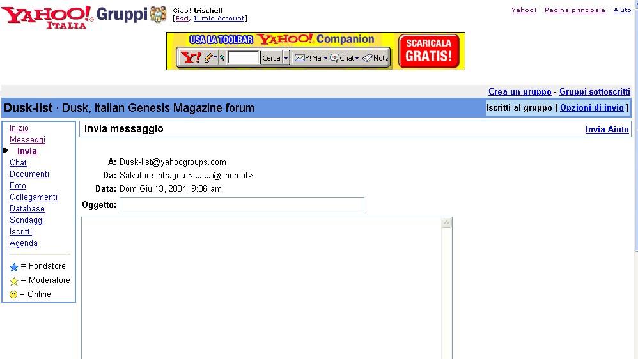The height and width of the screenshot is (359, 638).
Task: Click the magnifier icon in Companion toolbar
Action: pos(222,57)
